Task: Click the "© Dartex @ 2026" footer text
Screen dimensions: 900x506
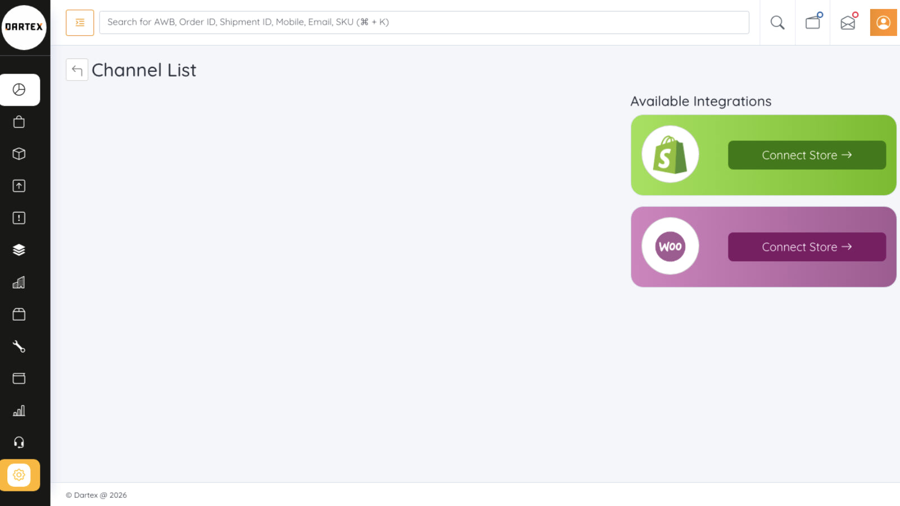Action: pos(96,495)
